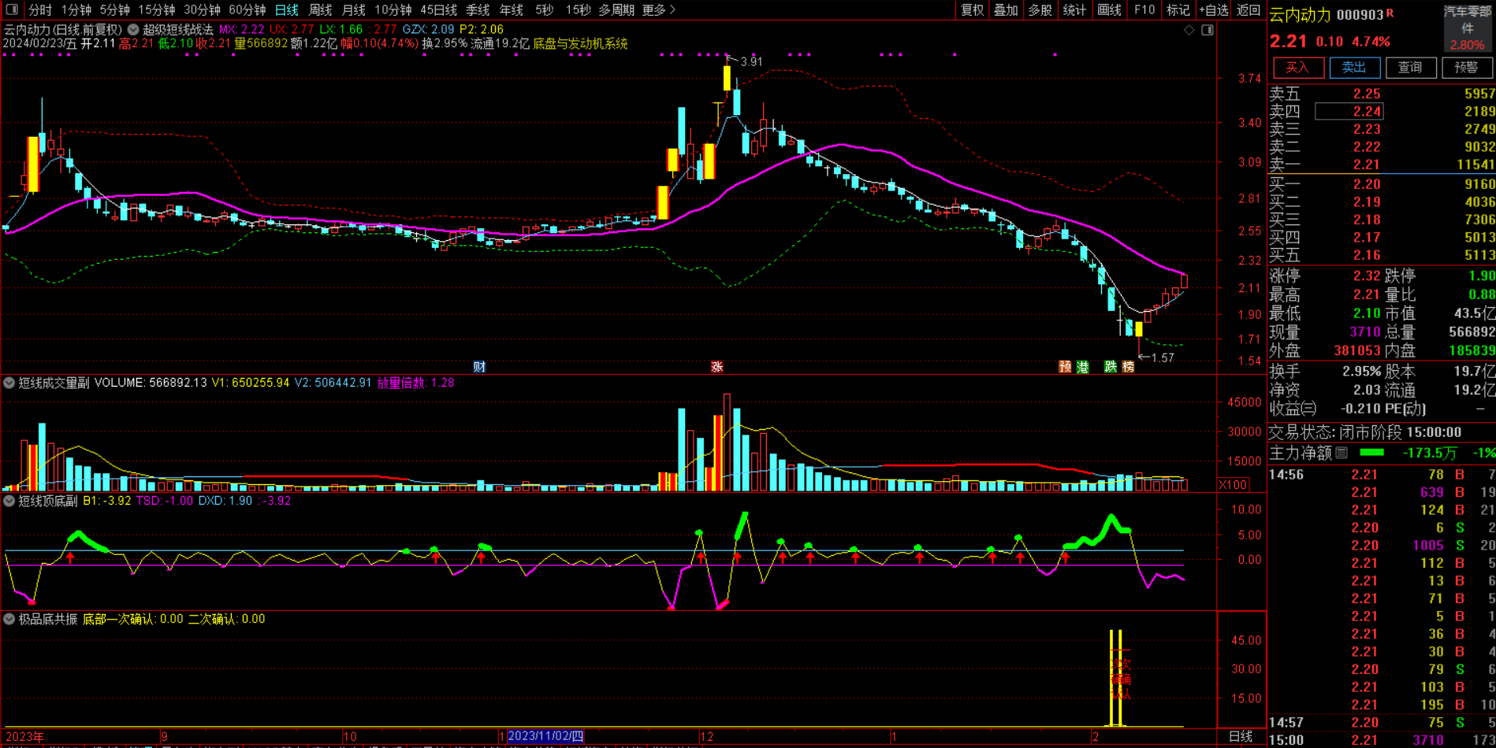
Task: Activate the 画线 drawing tool
Action: point(1110,9)
